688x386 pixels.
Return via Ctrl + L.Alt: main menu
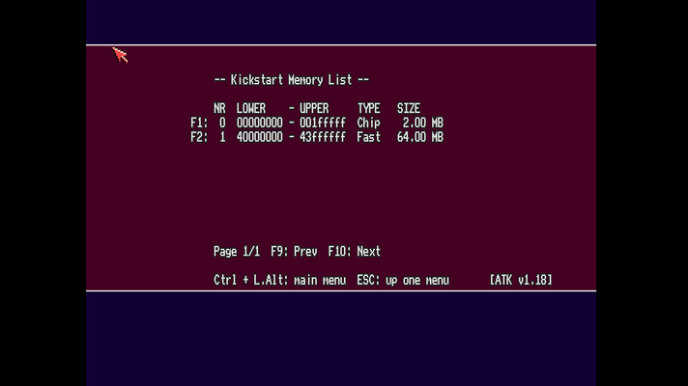[279, 281]
